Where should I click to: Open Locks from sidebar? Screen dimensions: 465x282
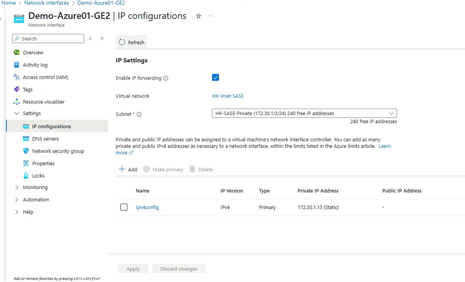point(38,176)
